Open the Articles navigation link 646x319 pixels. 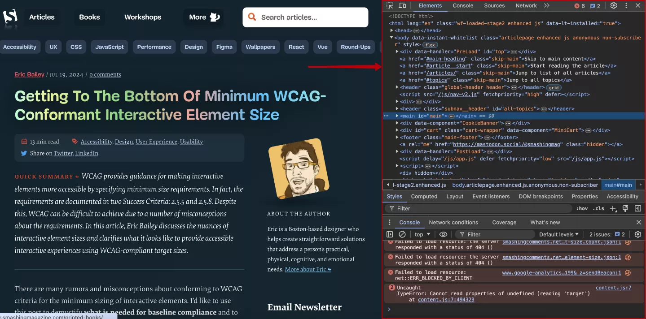(x=42, y=17)
